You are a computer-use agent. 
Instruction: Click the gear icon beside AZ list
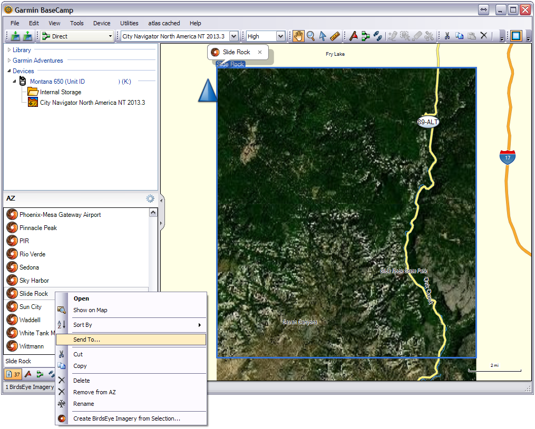(x=150, y=198)
